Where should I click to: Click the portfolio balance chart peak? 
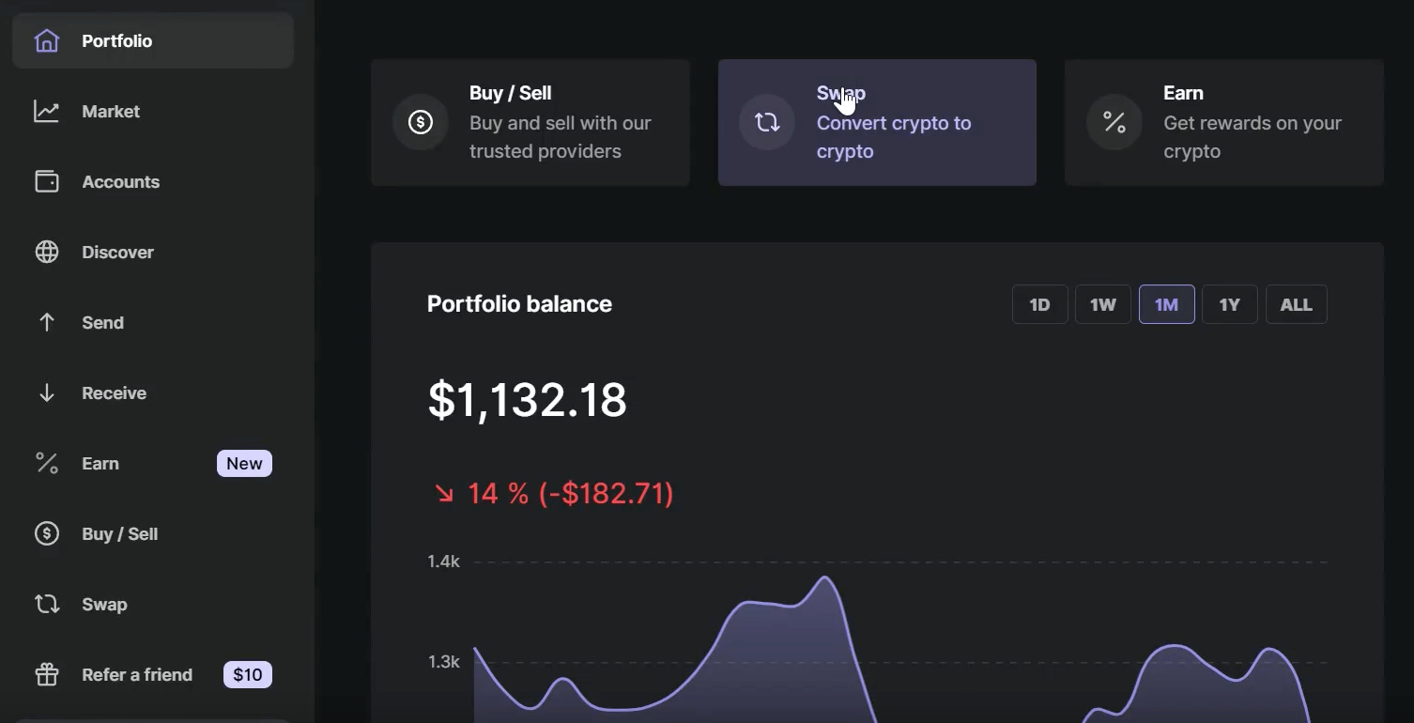(825, 577)
